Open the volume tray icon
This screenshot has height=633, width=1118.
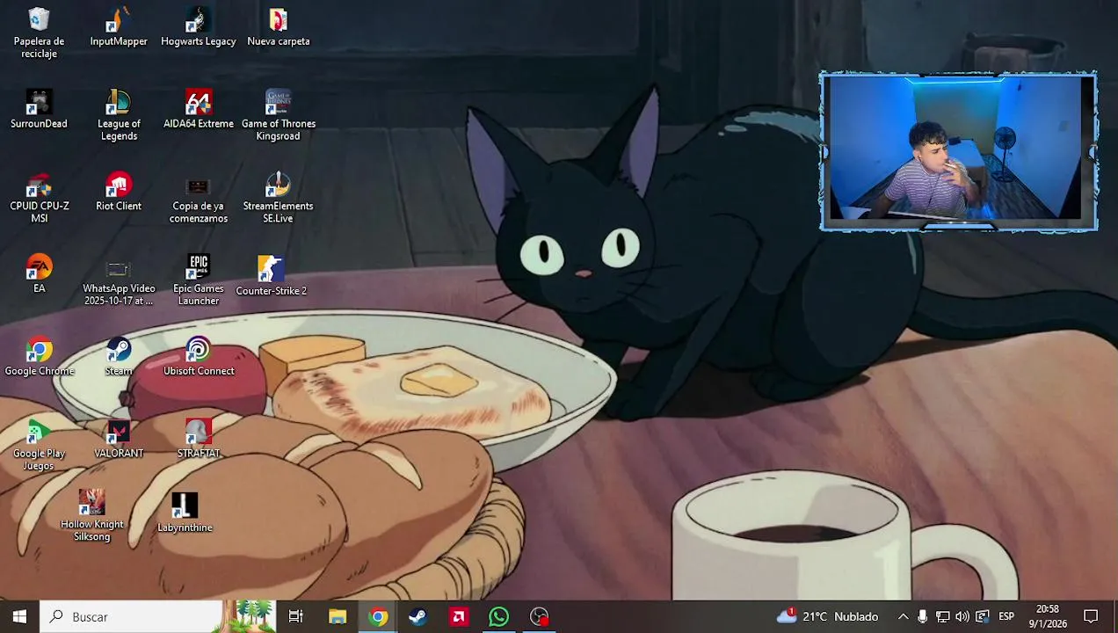coord(962,616)
